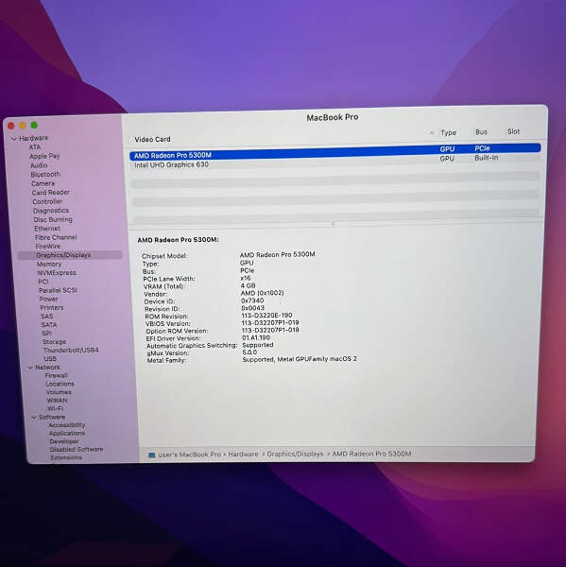The height and width of the screenshot is (567, 566).
Task: Select Extensions under Software
Action: [x=66, y=457]
